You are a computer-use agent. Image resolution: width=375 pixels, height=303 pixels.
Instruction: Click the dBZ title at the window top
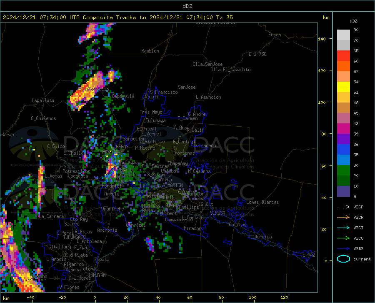pos(187,6)
